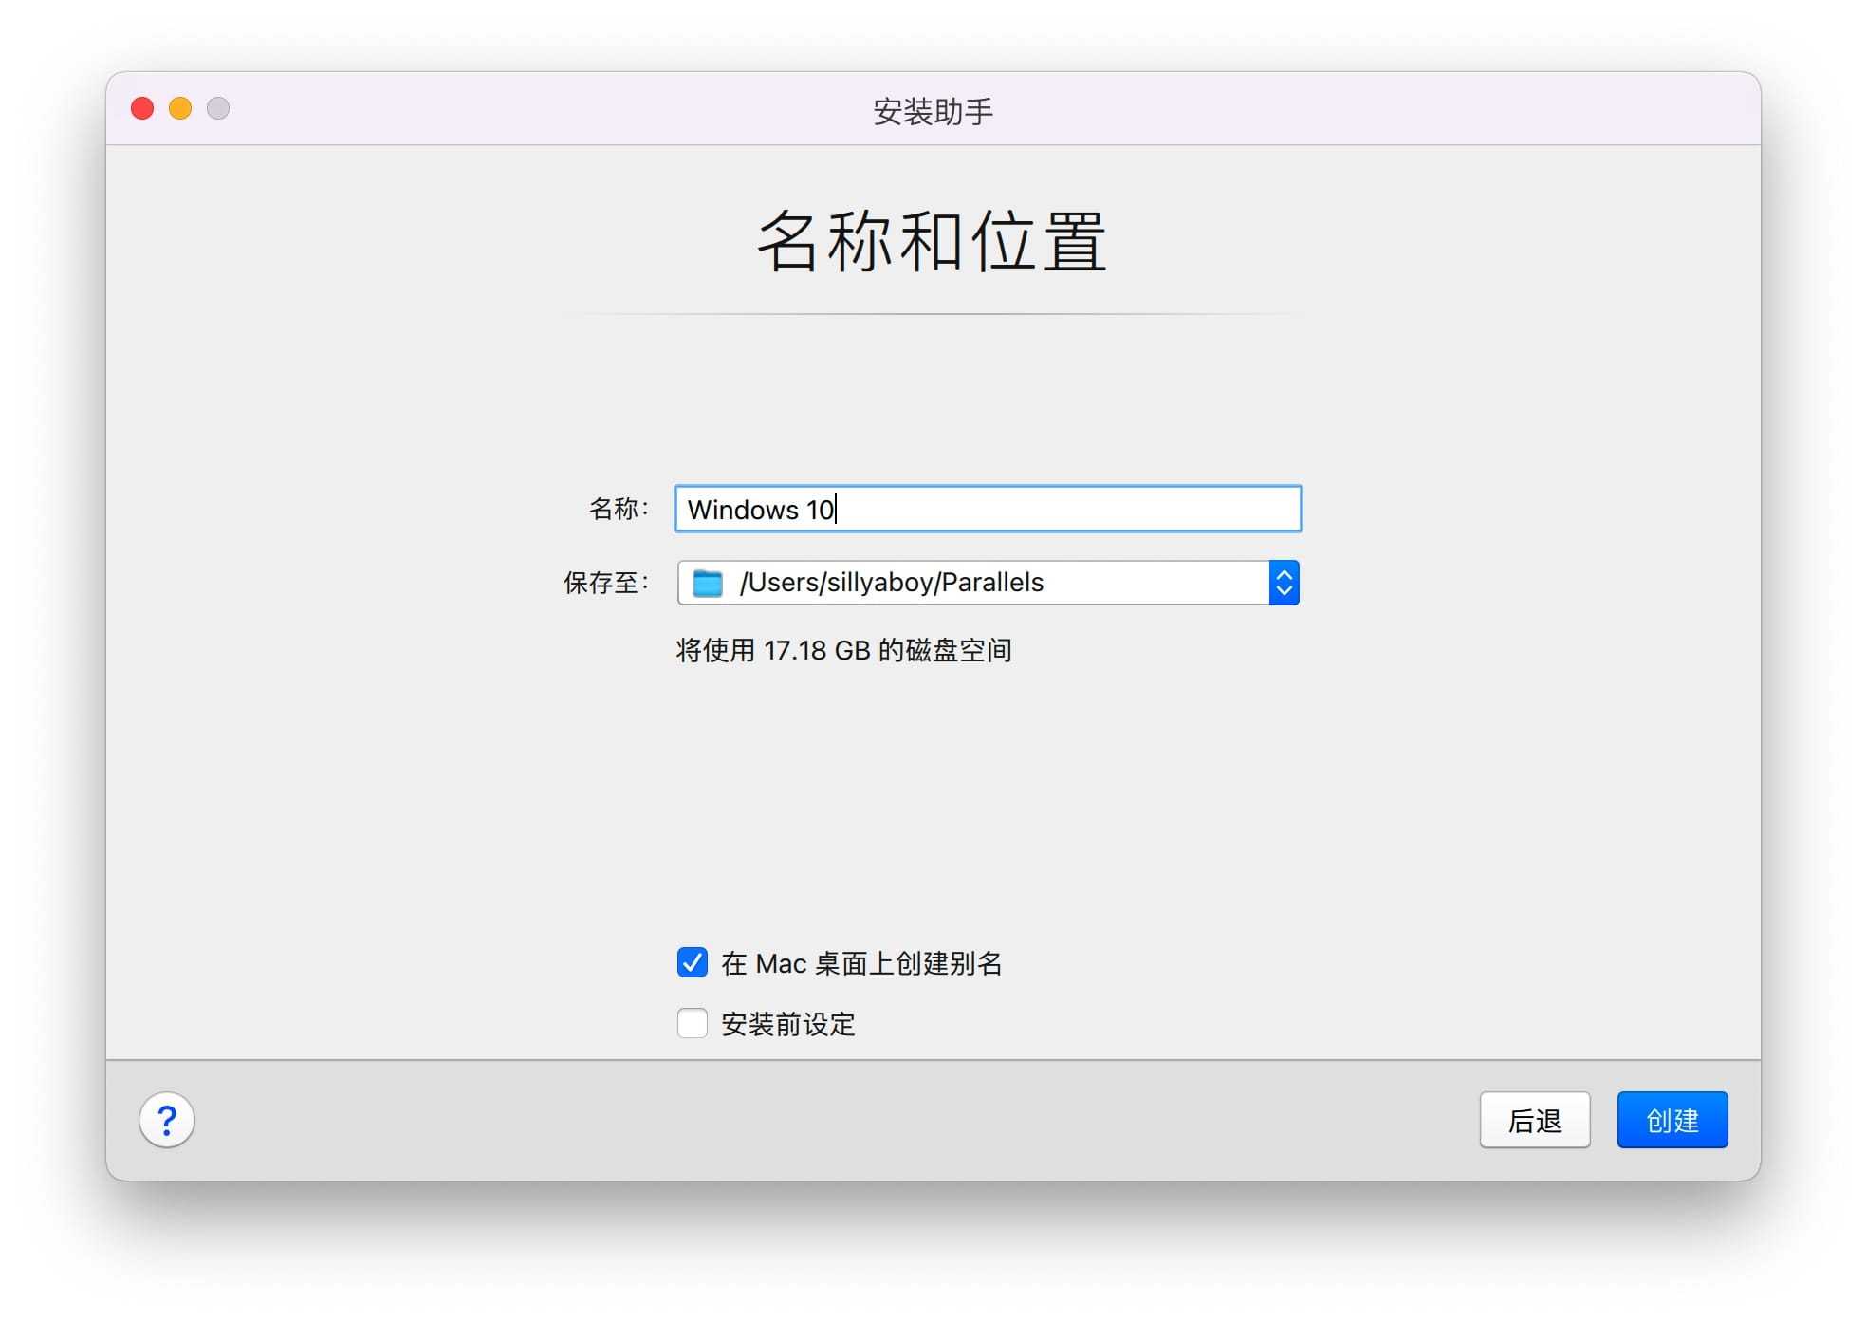Enable the 安装前设定 checkbox
This screenshot has height=1321, width=1867.
tap(693, 1023)
